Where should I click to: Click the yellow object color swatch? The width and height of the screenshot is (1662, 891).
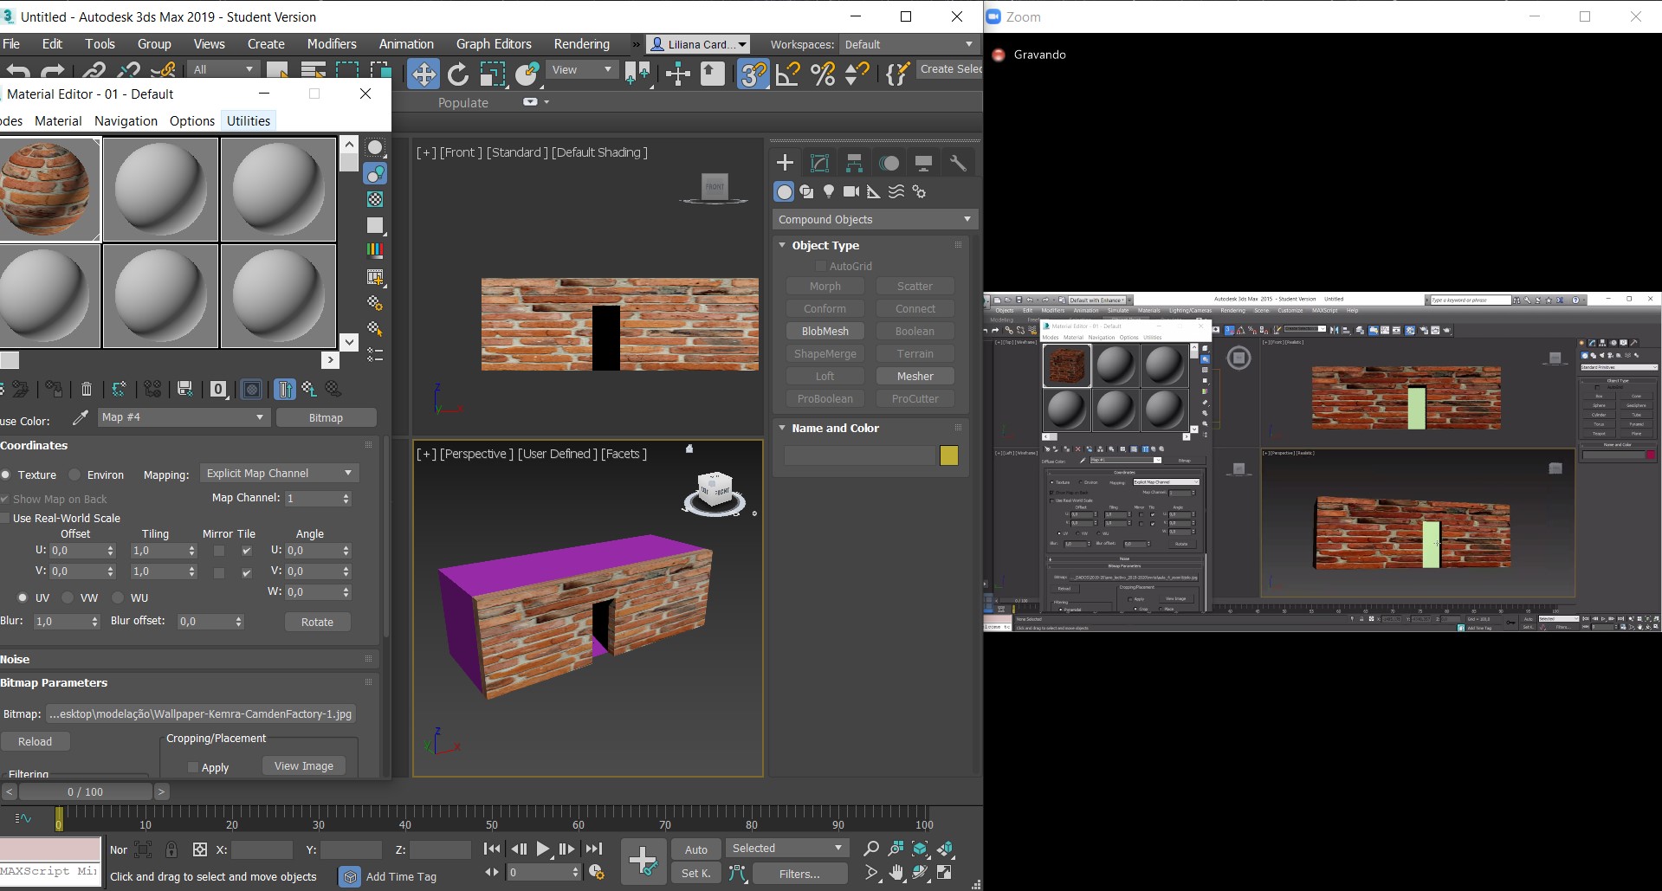(949, 455)
